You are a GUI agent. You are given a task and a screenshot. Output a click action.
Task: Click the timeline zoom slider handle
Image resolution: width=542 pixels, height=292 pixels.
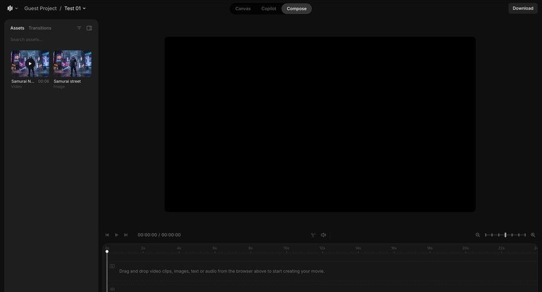point(505,235)
